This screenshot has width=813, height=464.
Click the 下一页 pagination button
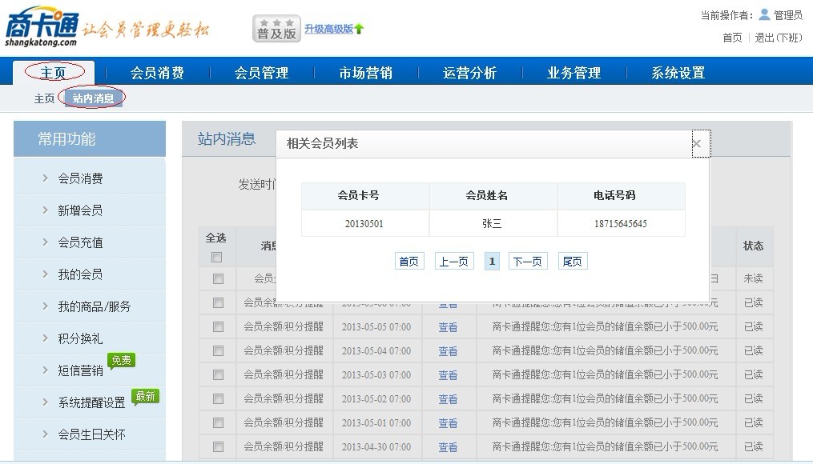point(528,262)
